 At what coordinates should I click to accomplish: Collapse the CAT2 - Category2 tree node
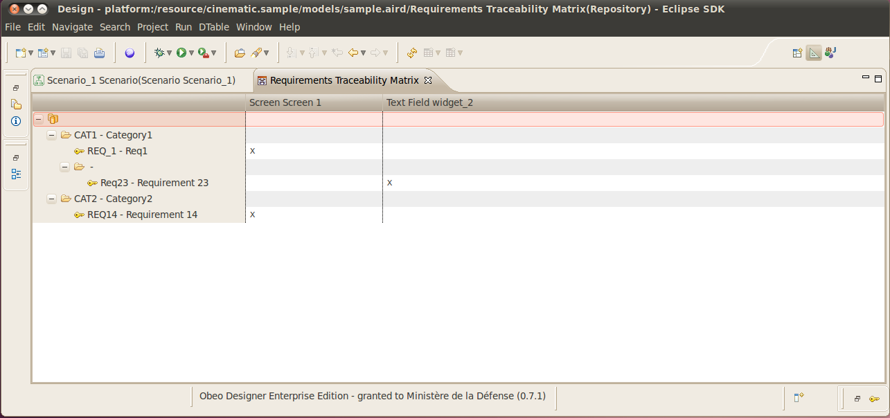[52, 199]
